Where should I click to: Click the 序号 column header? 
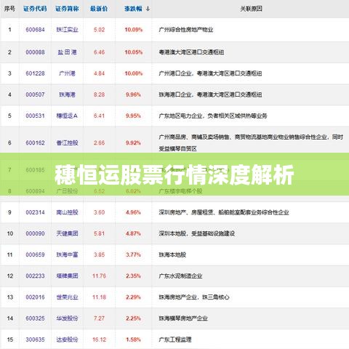pos(9,9)
